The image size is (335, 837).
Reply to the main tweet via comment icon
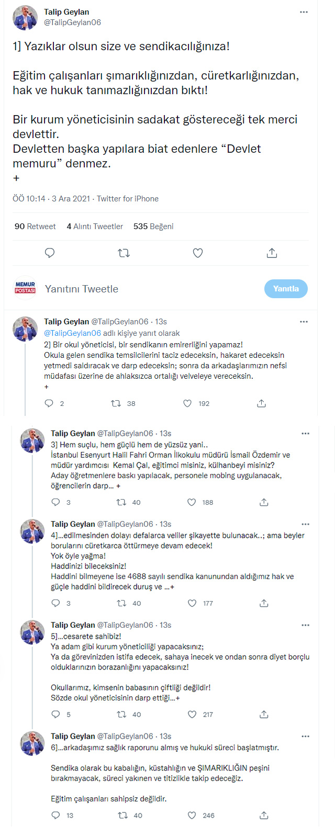click(x=50, y=253)
